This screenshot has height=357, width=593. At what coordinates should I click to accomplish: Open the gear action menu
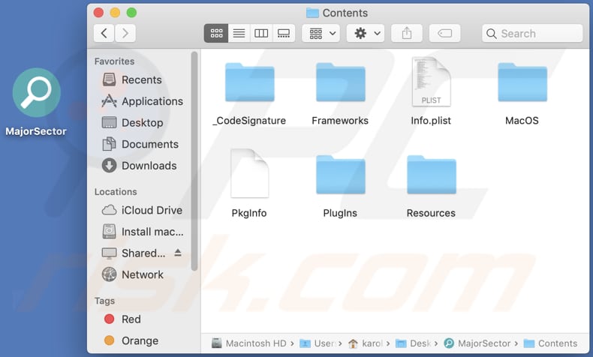click(x=366, y=34)
